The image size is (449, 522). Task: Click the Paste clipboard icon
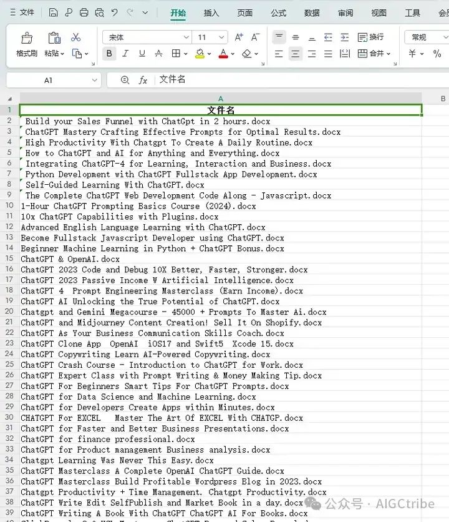54,38
